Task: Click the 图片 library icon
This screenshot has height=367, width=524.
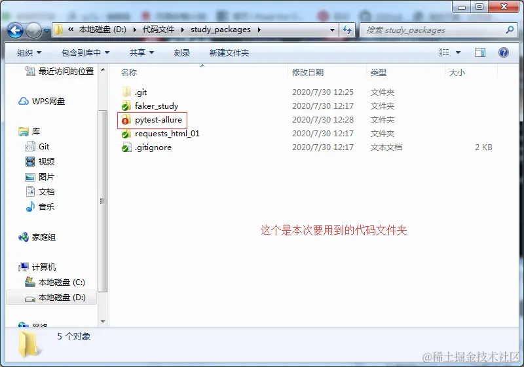Action: click(30, 177)
